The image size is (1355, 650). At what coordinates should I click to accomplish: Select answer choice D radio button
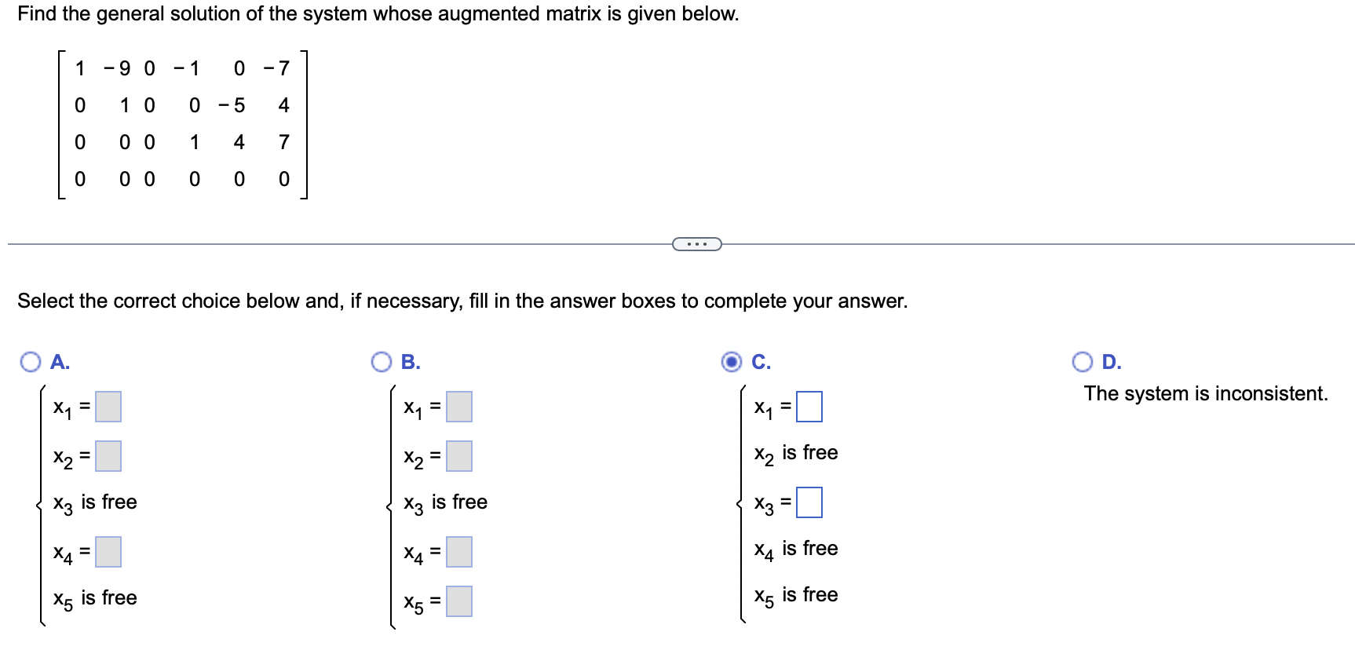tap(1082, 362)
